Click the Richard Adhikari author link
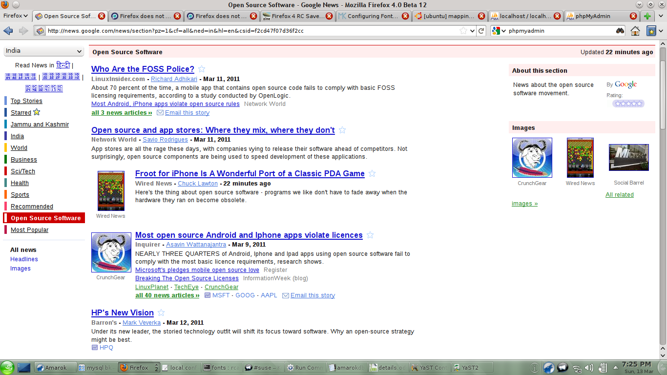The height and width of the screenshot is (375, 667). 174,79
